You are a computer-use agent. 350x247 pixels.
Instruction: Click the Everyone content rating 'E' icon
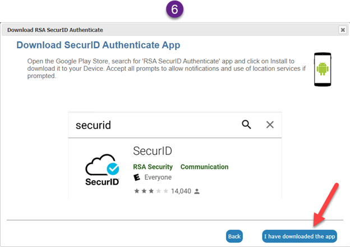pos(136,177)
